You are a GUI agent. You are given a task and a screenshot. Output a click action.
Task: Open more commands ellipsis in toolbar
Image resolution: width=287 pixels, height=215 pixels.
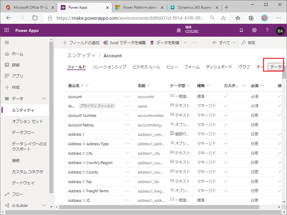click(195, 43)
